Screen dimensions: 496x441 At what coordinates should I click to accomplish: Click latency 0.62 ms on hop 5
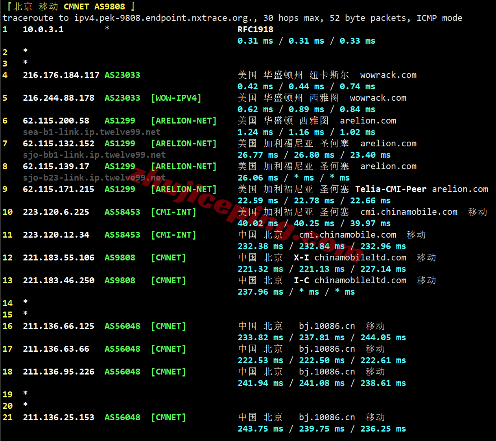pos(255,109)
